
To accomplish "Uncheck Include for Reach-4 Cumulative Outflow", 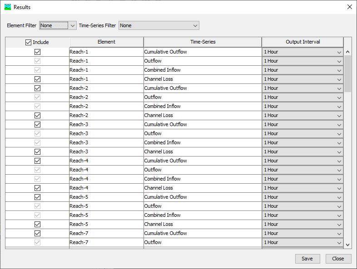I will click(x=37, y=161).
